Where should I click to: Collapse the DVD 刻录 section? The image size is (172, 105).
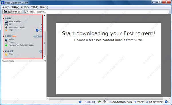[x=3, y=51]
